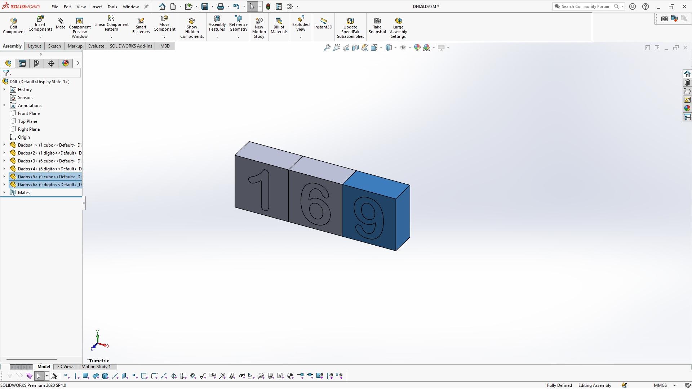This screenshot has width=692, height=389.
Task: Switch to the 3D Views tab
Action: click(x=66, y=367)
